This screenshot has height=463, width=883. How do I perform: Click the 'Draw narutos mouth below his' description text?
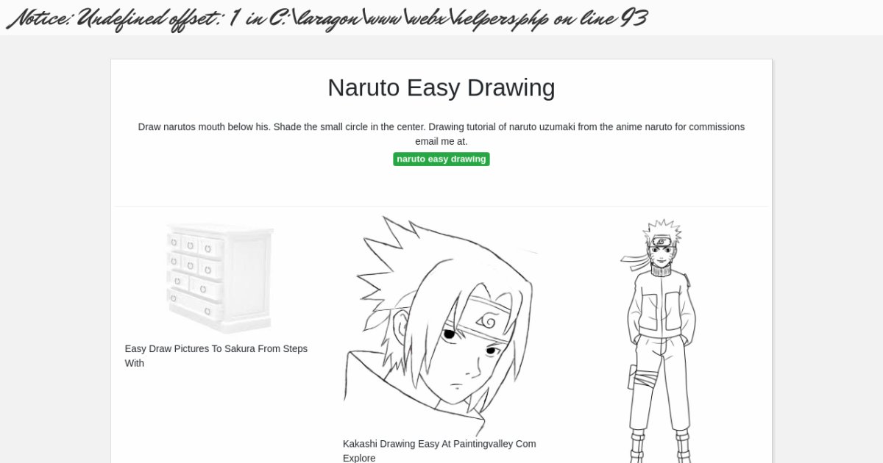tap(205, 126)
